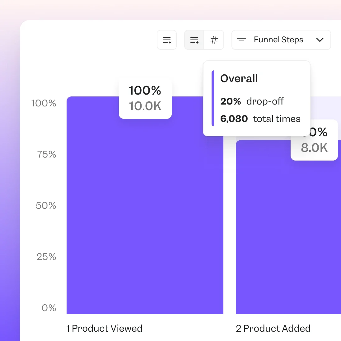
Task: Select the list view toggle in segmented control
Action: point(194,40)
